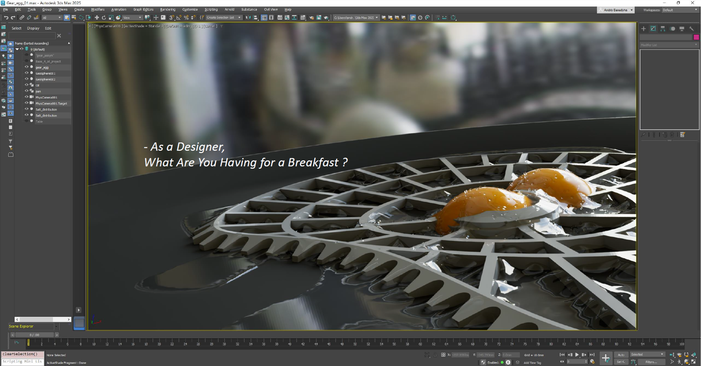Click the pink object color swatch
Screen dimensions: 701x366
696,37
